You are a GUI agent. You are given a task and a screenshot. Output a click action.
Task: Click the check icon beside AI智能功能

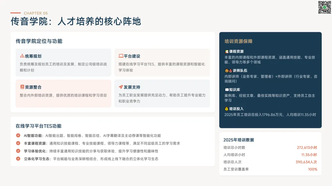click(18, 136)
